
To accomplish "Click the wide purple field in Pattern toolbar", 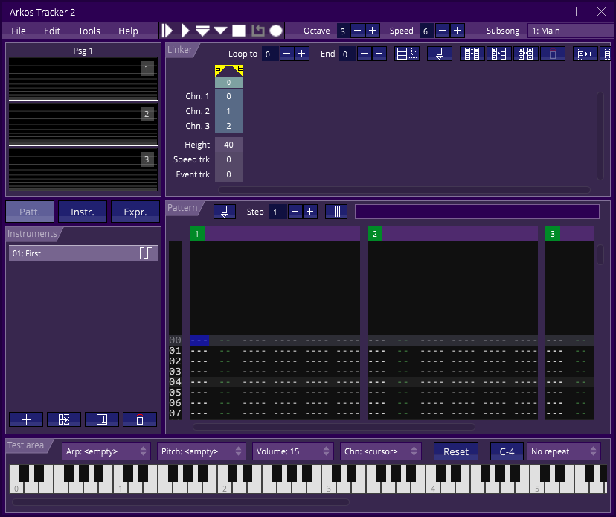I will 477,212.
